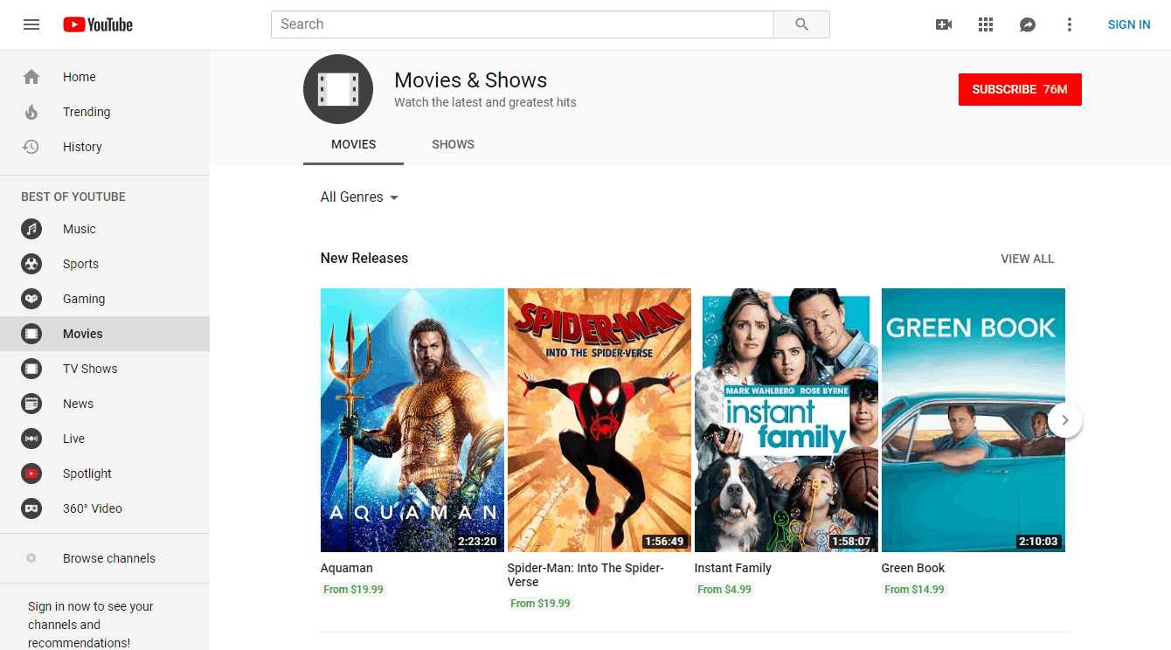Image resolution: width=1171 pixels, height=650 pixels.
Task: Click the Home icon in sidebar
Action: (x=31, y=77)
